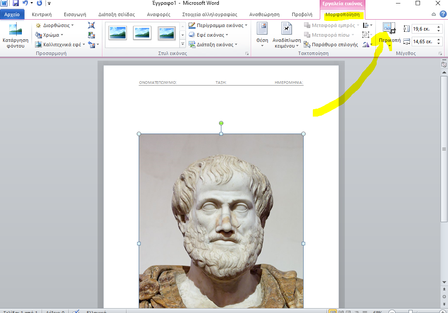This screenshot has width=448, height=313.
Task: Apply the first picture style thumbnail
Action: pos(118,33)
